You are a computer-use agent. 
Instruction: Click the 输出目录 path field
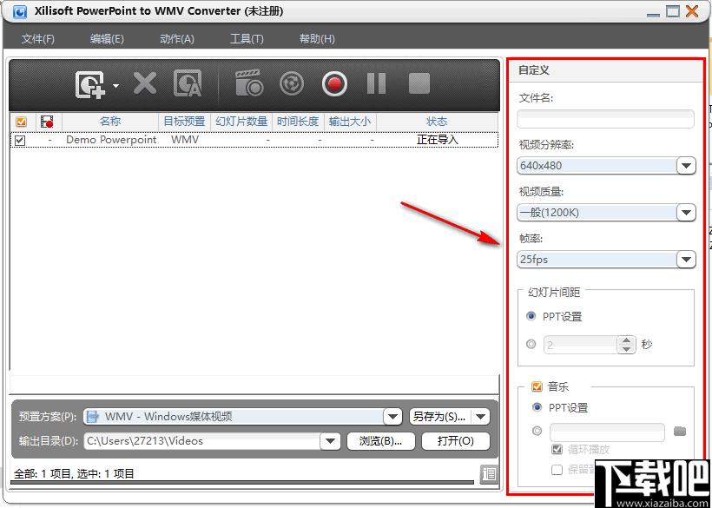[x=202, y=441]
